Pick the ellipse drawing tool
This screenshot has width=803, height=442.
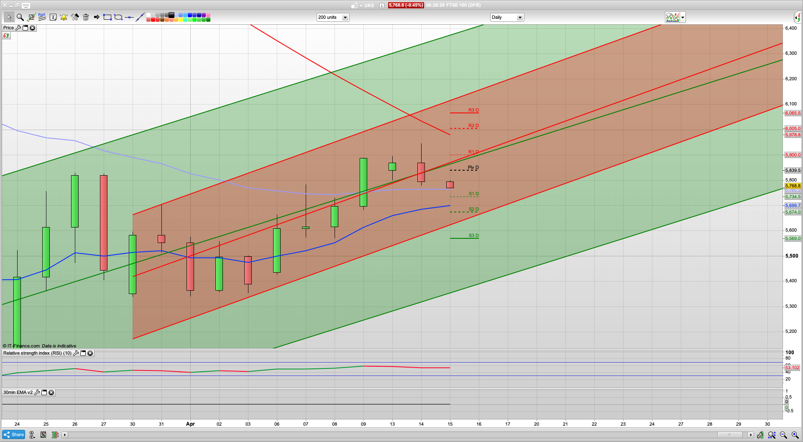pyautogui.click(x=118, y=17)
